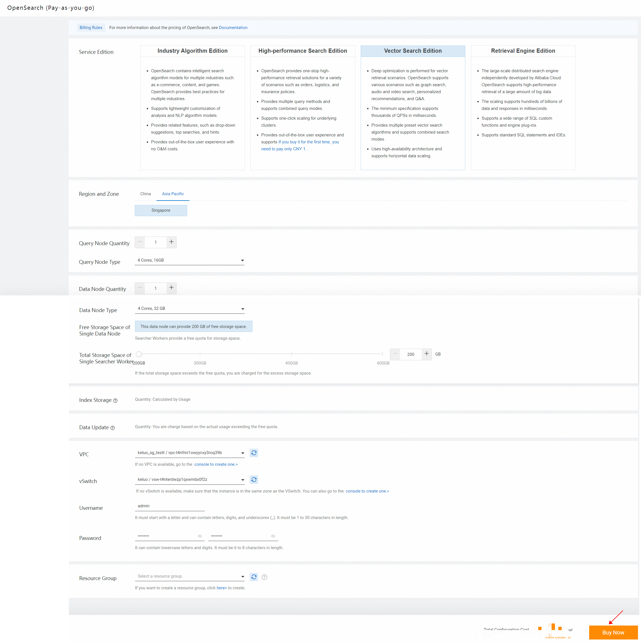
Task: Increase storage space with plus button
Action: (426, 354)
